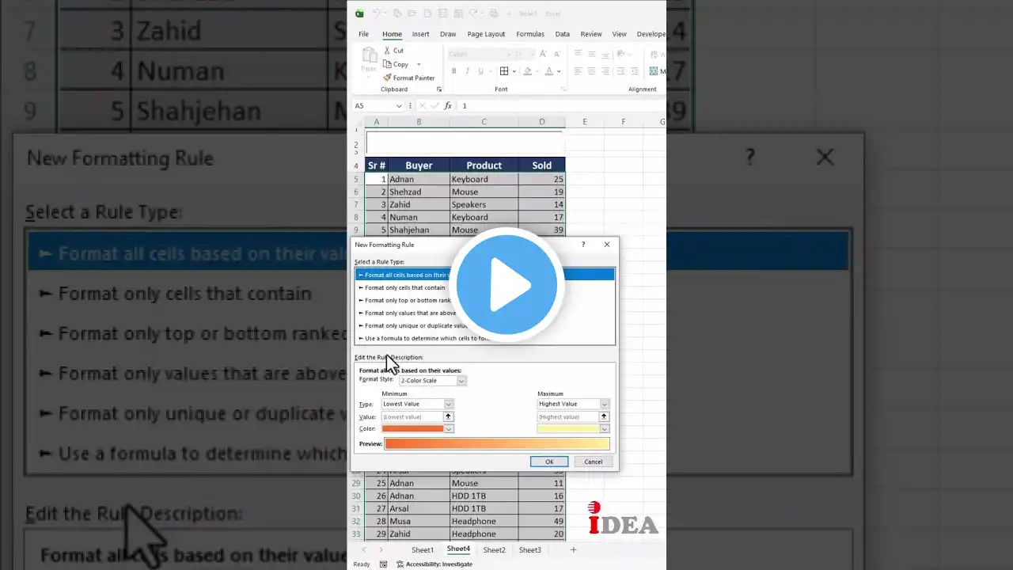Toggle Underline formatting in the Font group

click(x=480, y=71)
